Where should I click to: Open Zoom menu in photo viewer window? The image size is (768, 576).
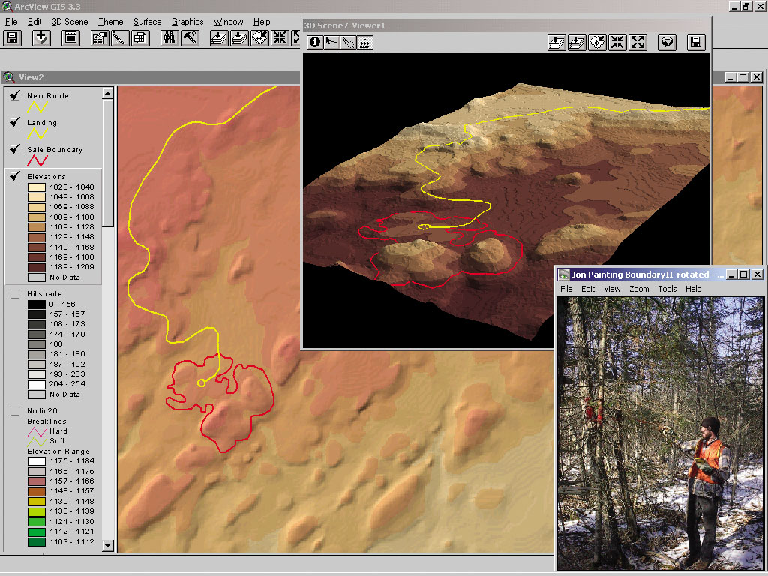click(639, 289)
